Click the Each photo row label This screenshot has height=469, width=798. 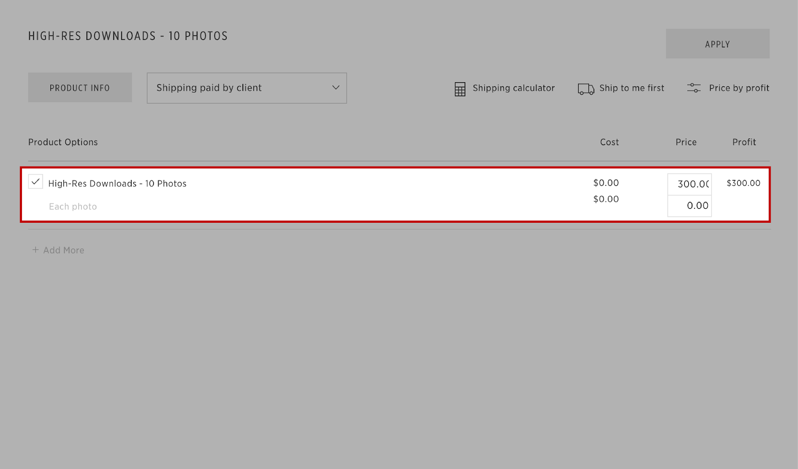click(x=73, y=206)
